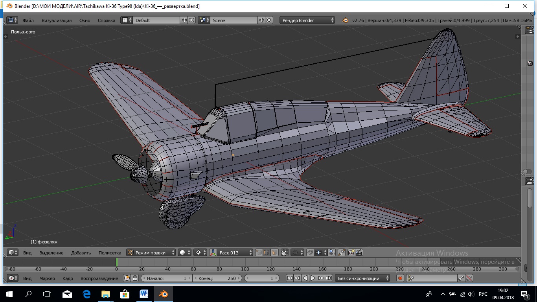Toggle the timeline red record button

coord(400,278)
